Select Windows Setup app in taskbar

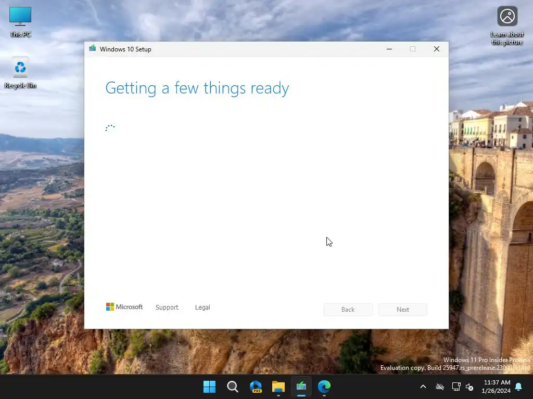(301, 387)
